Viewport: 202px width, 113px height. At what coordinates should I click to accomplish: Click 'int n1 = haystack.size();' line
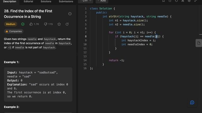click(128, 20)
